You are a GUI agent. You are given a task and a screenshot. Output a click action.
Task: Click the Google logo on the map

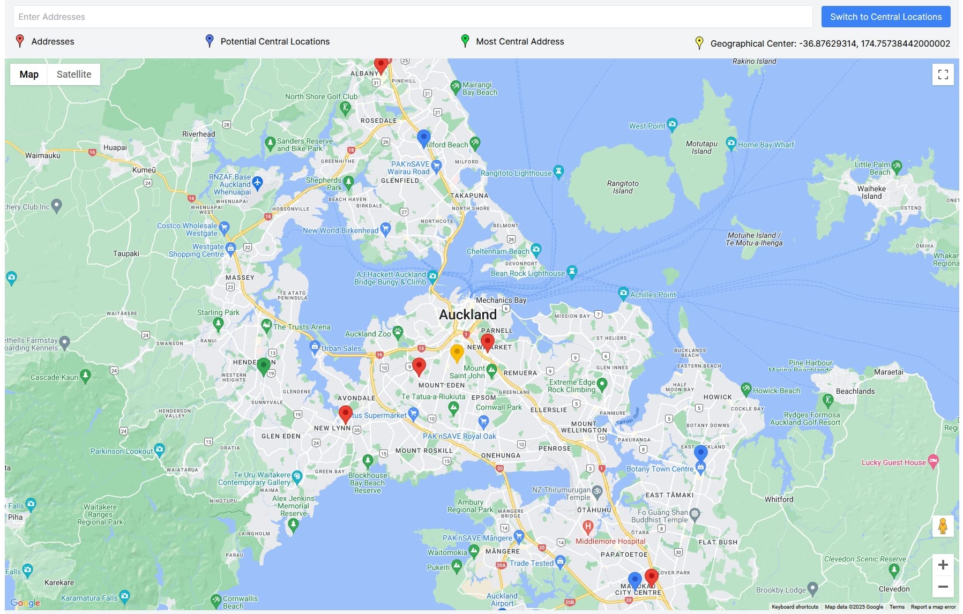tap(25, 603)
